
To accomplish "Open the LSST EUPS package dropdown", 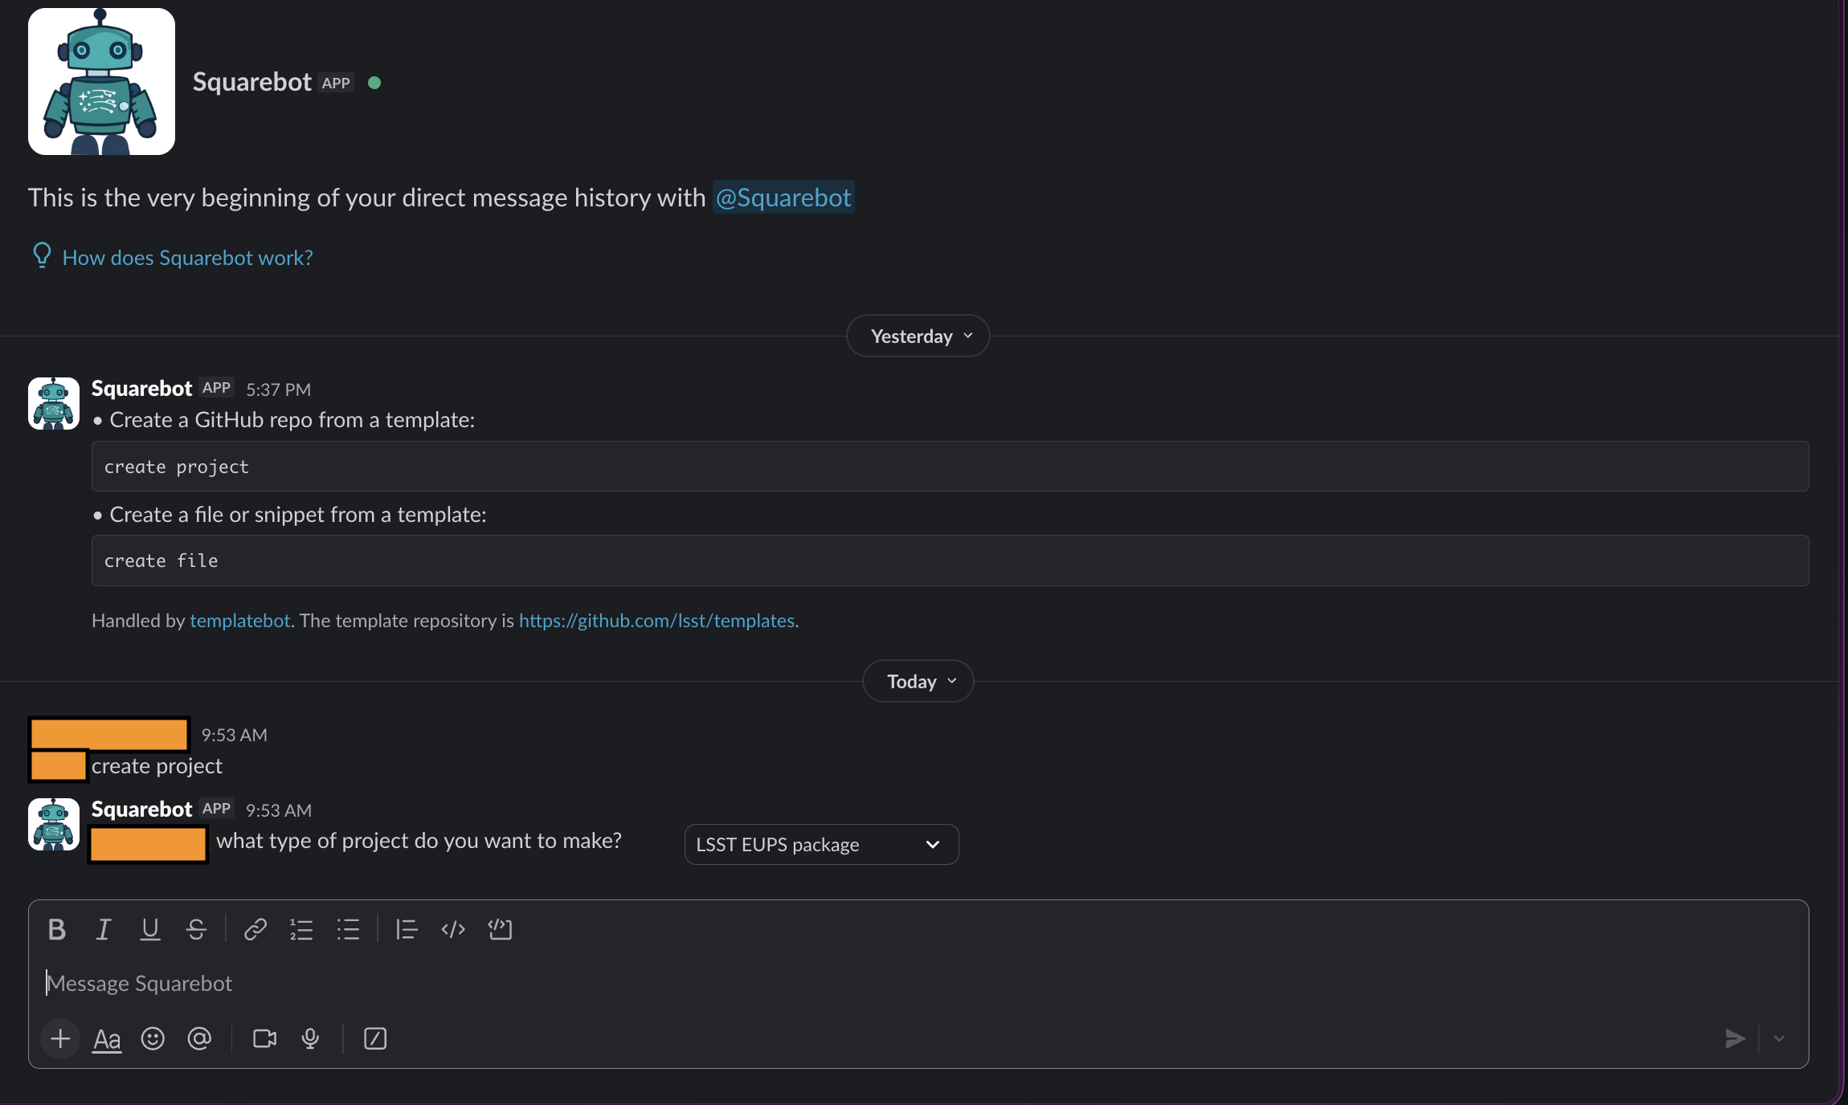I will pos(821,844).
